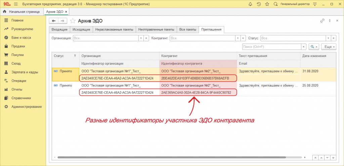
Task: Click the get link icon
Action: 322,21
